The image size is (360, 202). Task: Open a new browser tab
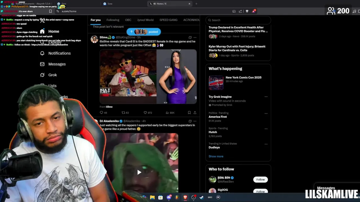[x=196, y=4]
